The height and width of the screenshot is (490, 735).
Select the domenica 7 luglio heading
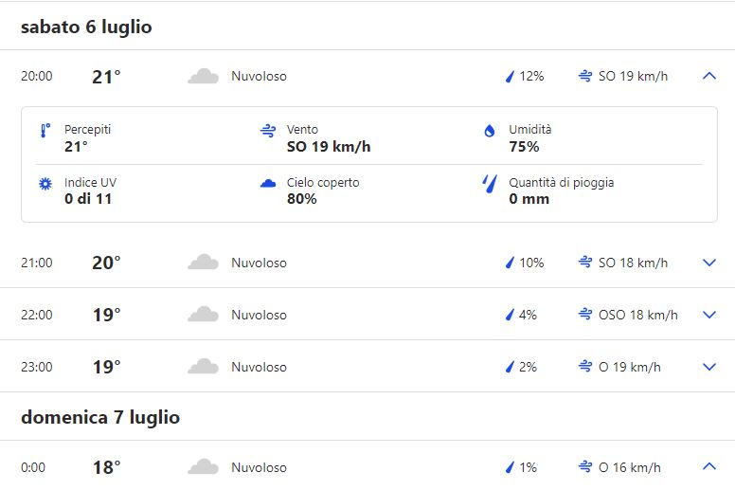click(100, 417)
